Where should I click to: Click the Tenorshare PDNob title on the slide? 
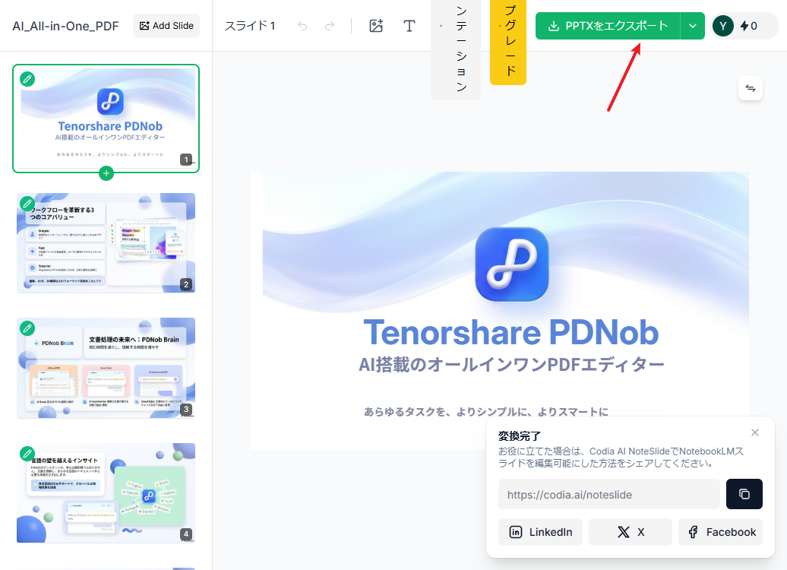point(511,332)
